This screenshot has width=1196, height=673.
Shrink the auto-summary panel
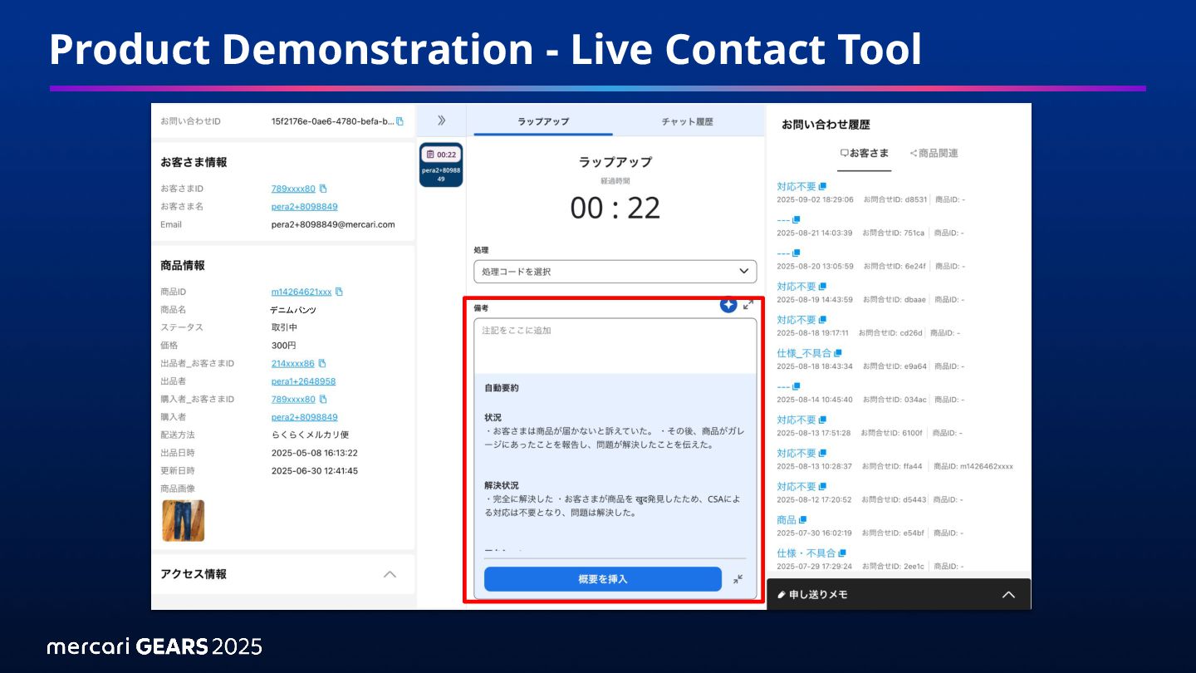coord(738,579)
